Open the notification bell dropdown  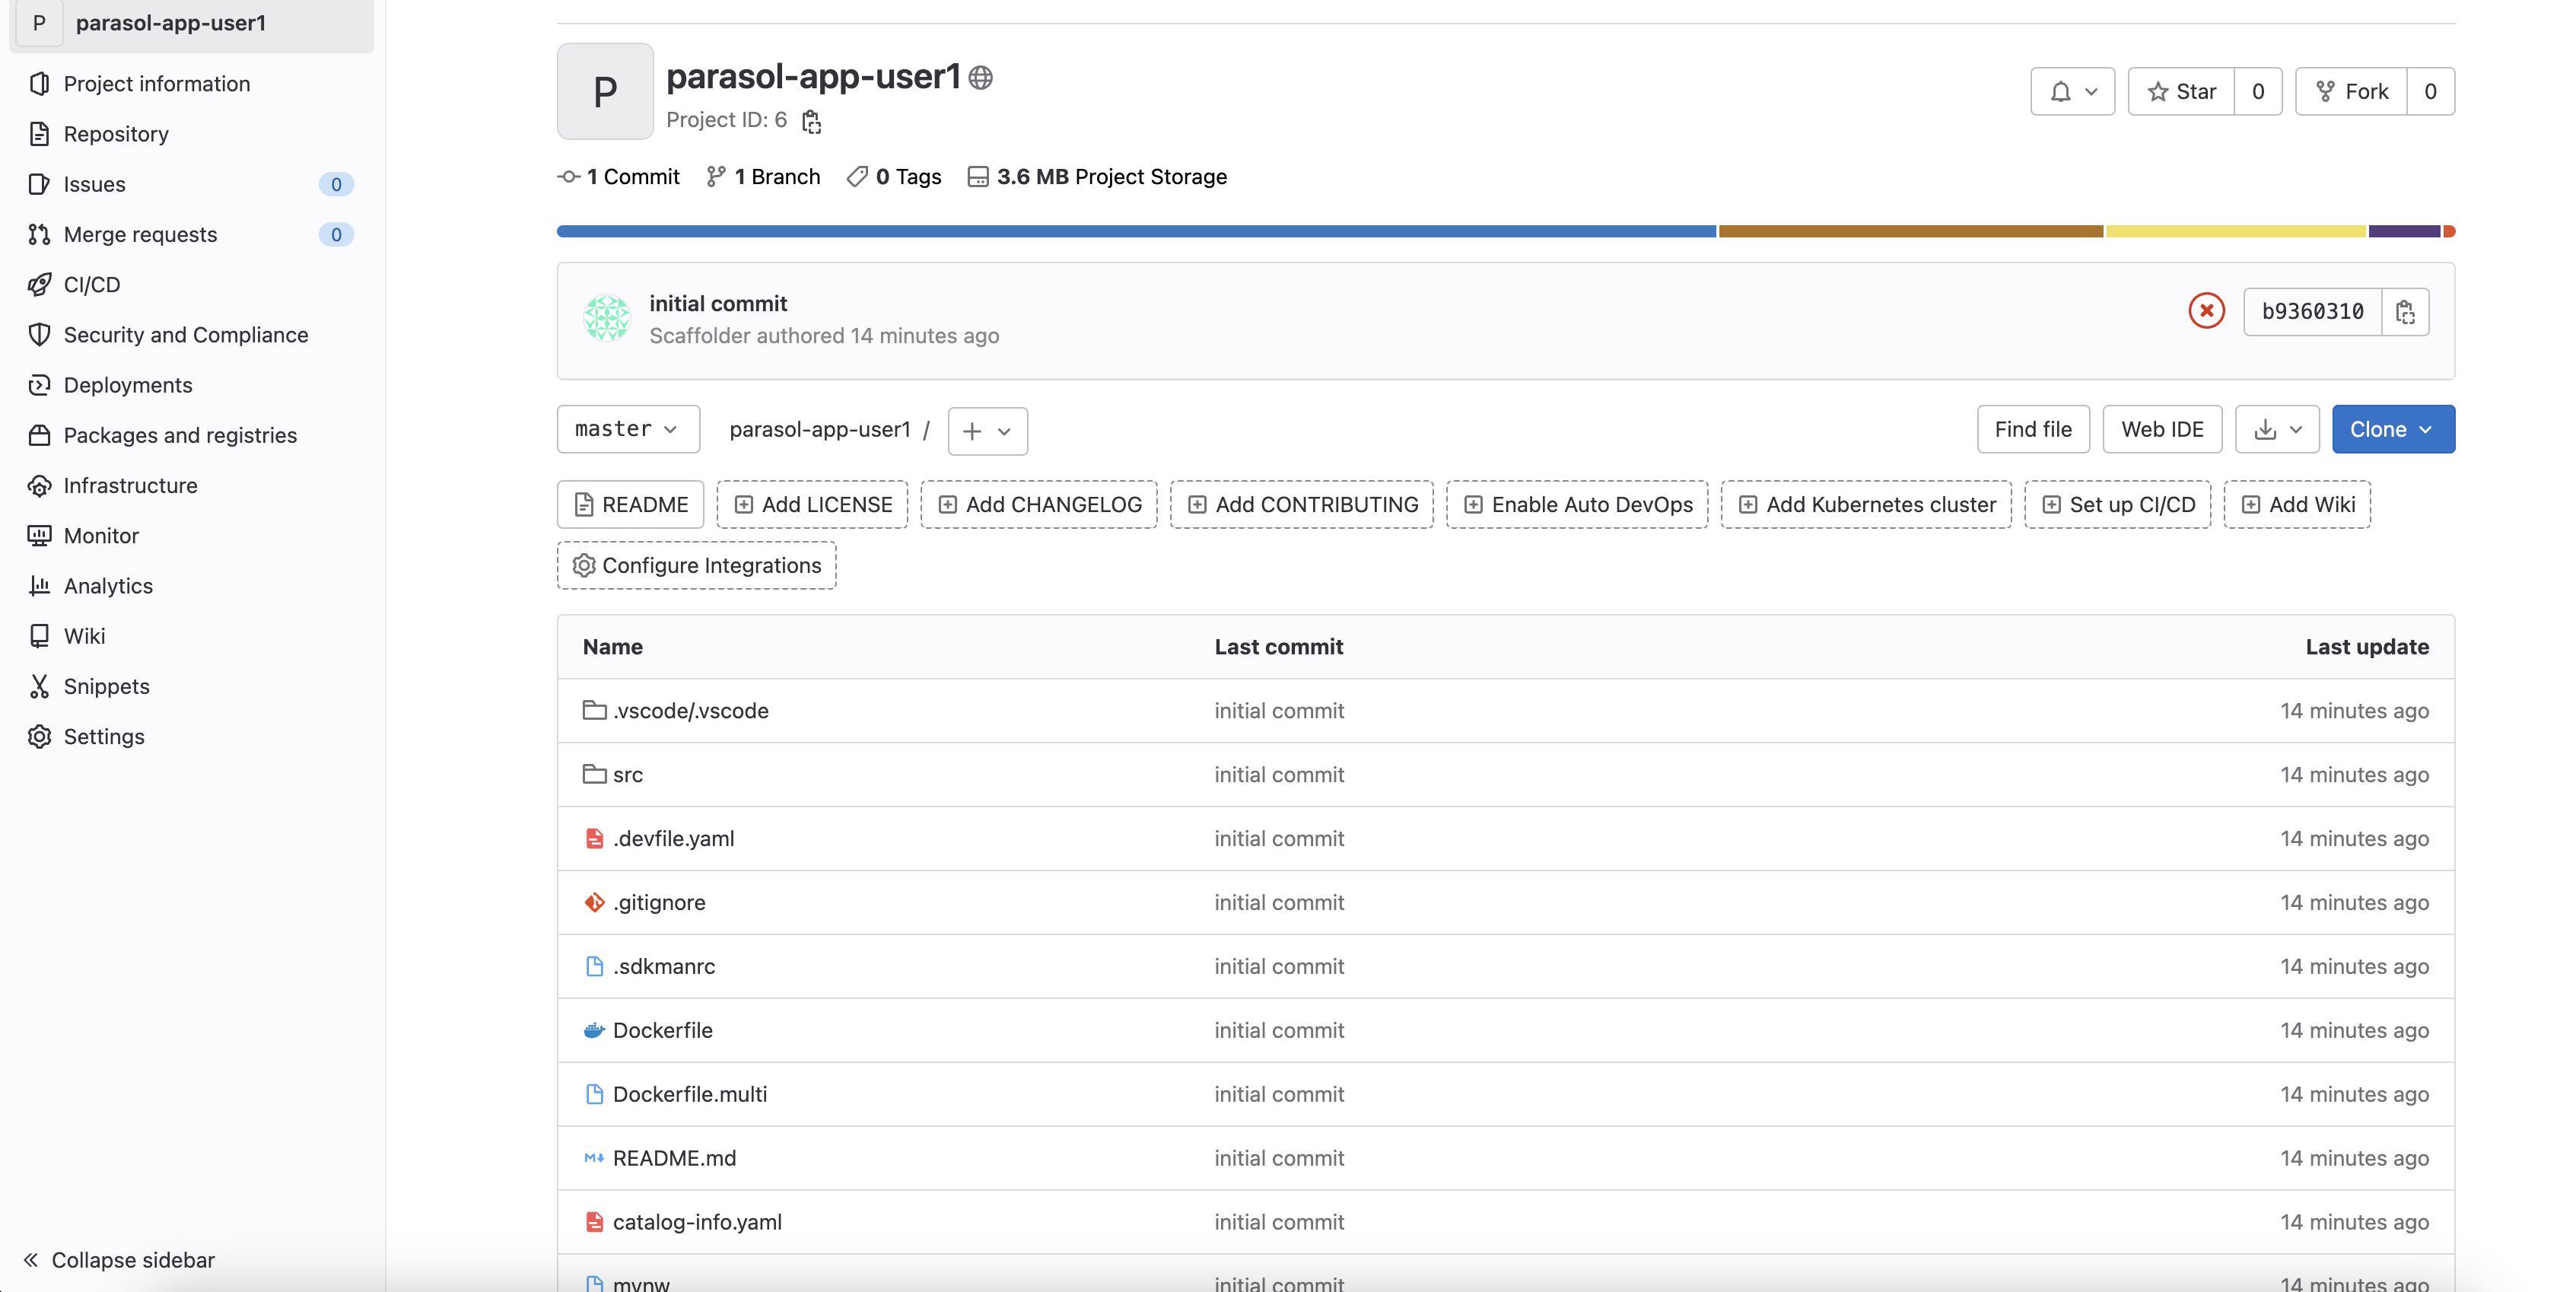click(x=2072, y=91)
